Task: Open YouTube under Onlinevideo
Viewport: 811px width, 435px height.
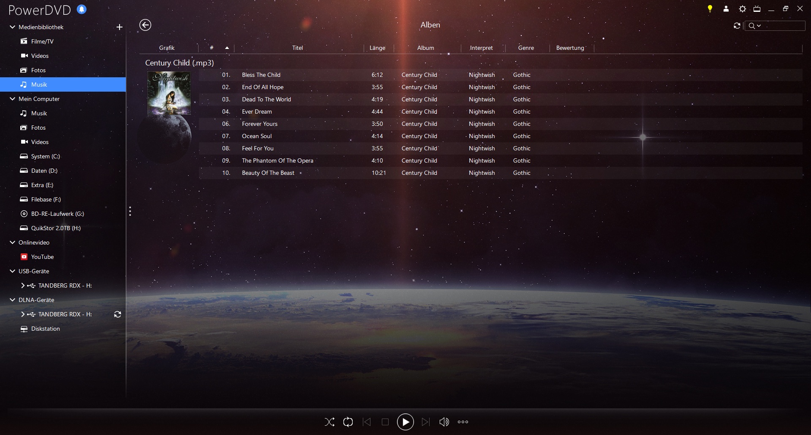Action: click(x=42, y=257)
